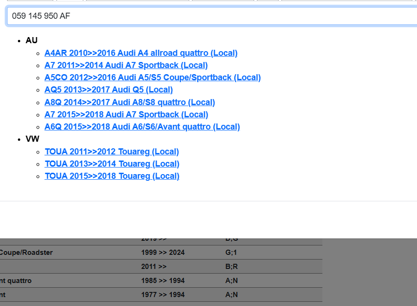Click the AU brand heading in the results
The width and height of the screenshot is (417, 306).
(32, 40)
